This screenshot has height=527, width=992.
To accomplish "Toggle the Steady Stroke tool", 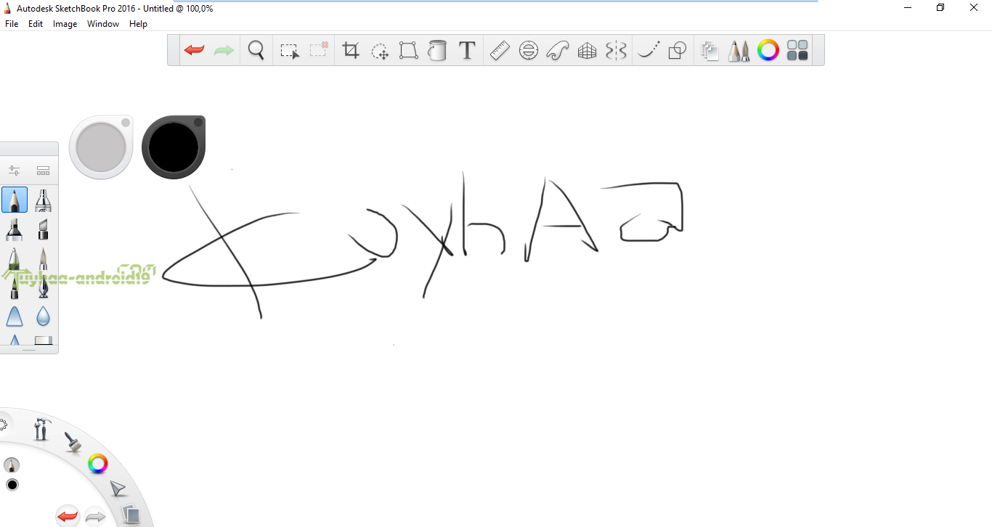I will [648, 50].
